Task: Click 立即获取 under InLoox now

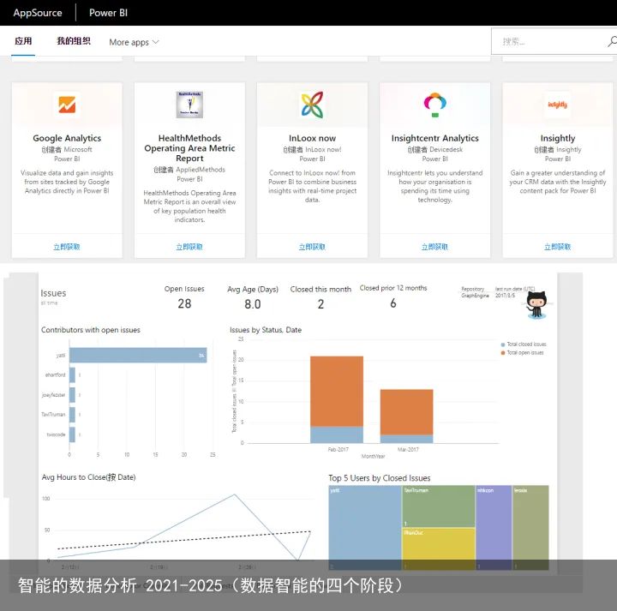Action: [312, 247]
